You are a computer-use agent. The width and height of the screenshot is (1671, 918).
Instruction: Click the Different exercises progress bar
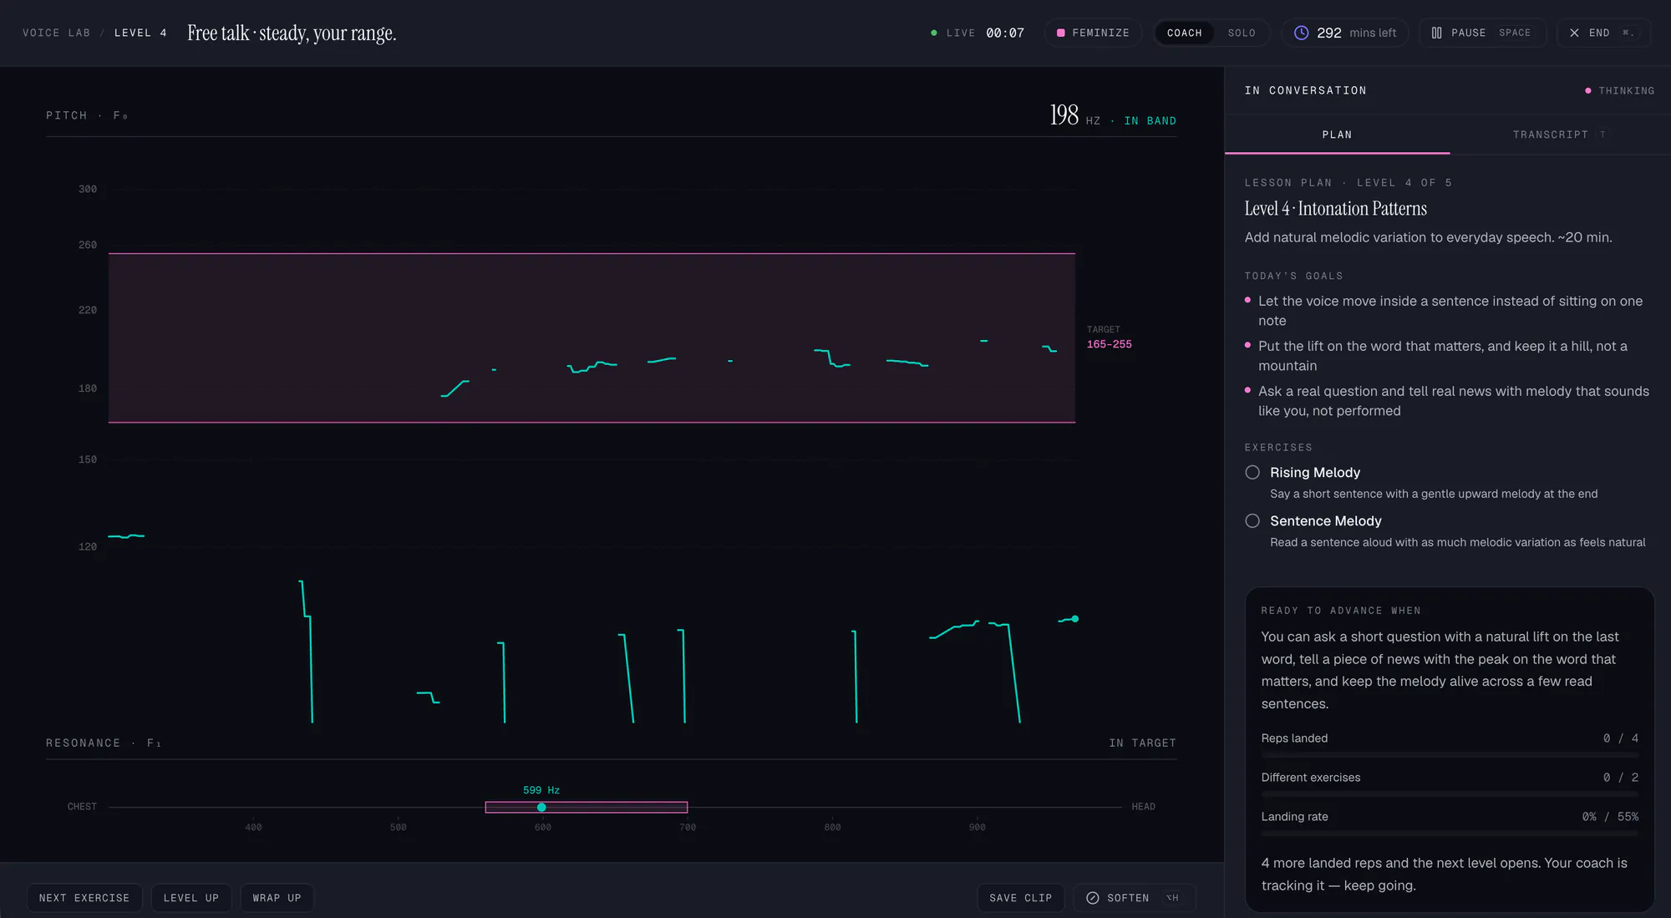(1450, 794)
